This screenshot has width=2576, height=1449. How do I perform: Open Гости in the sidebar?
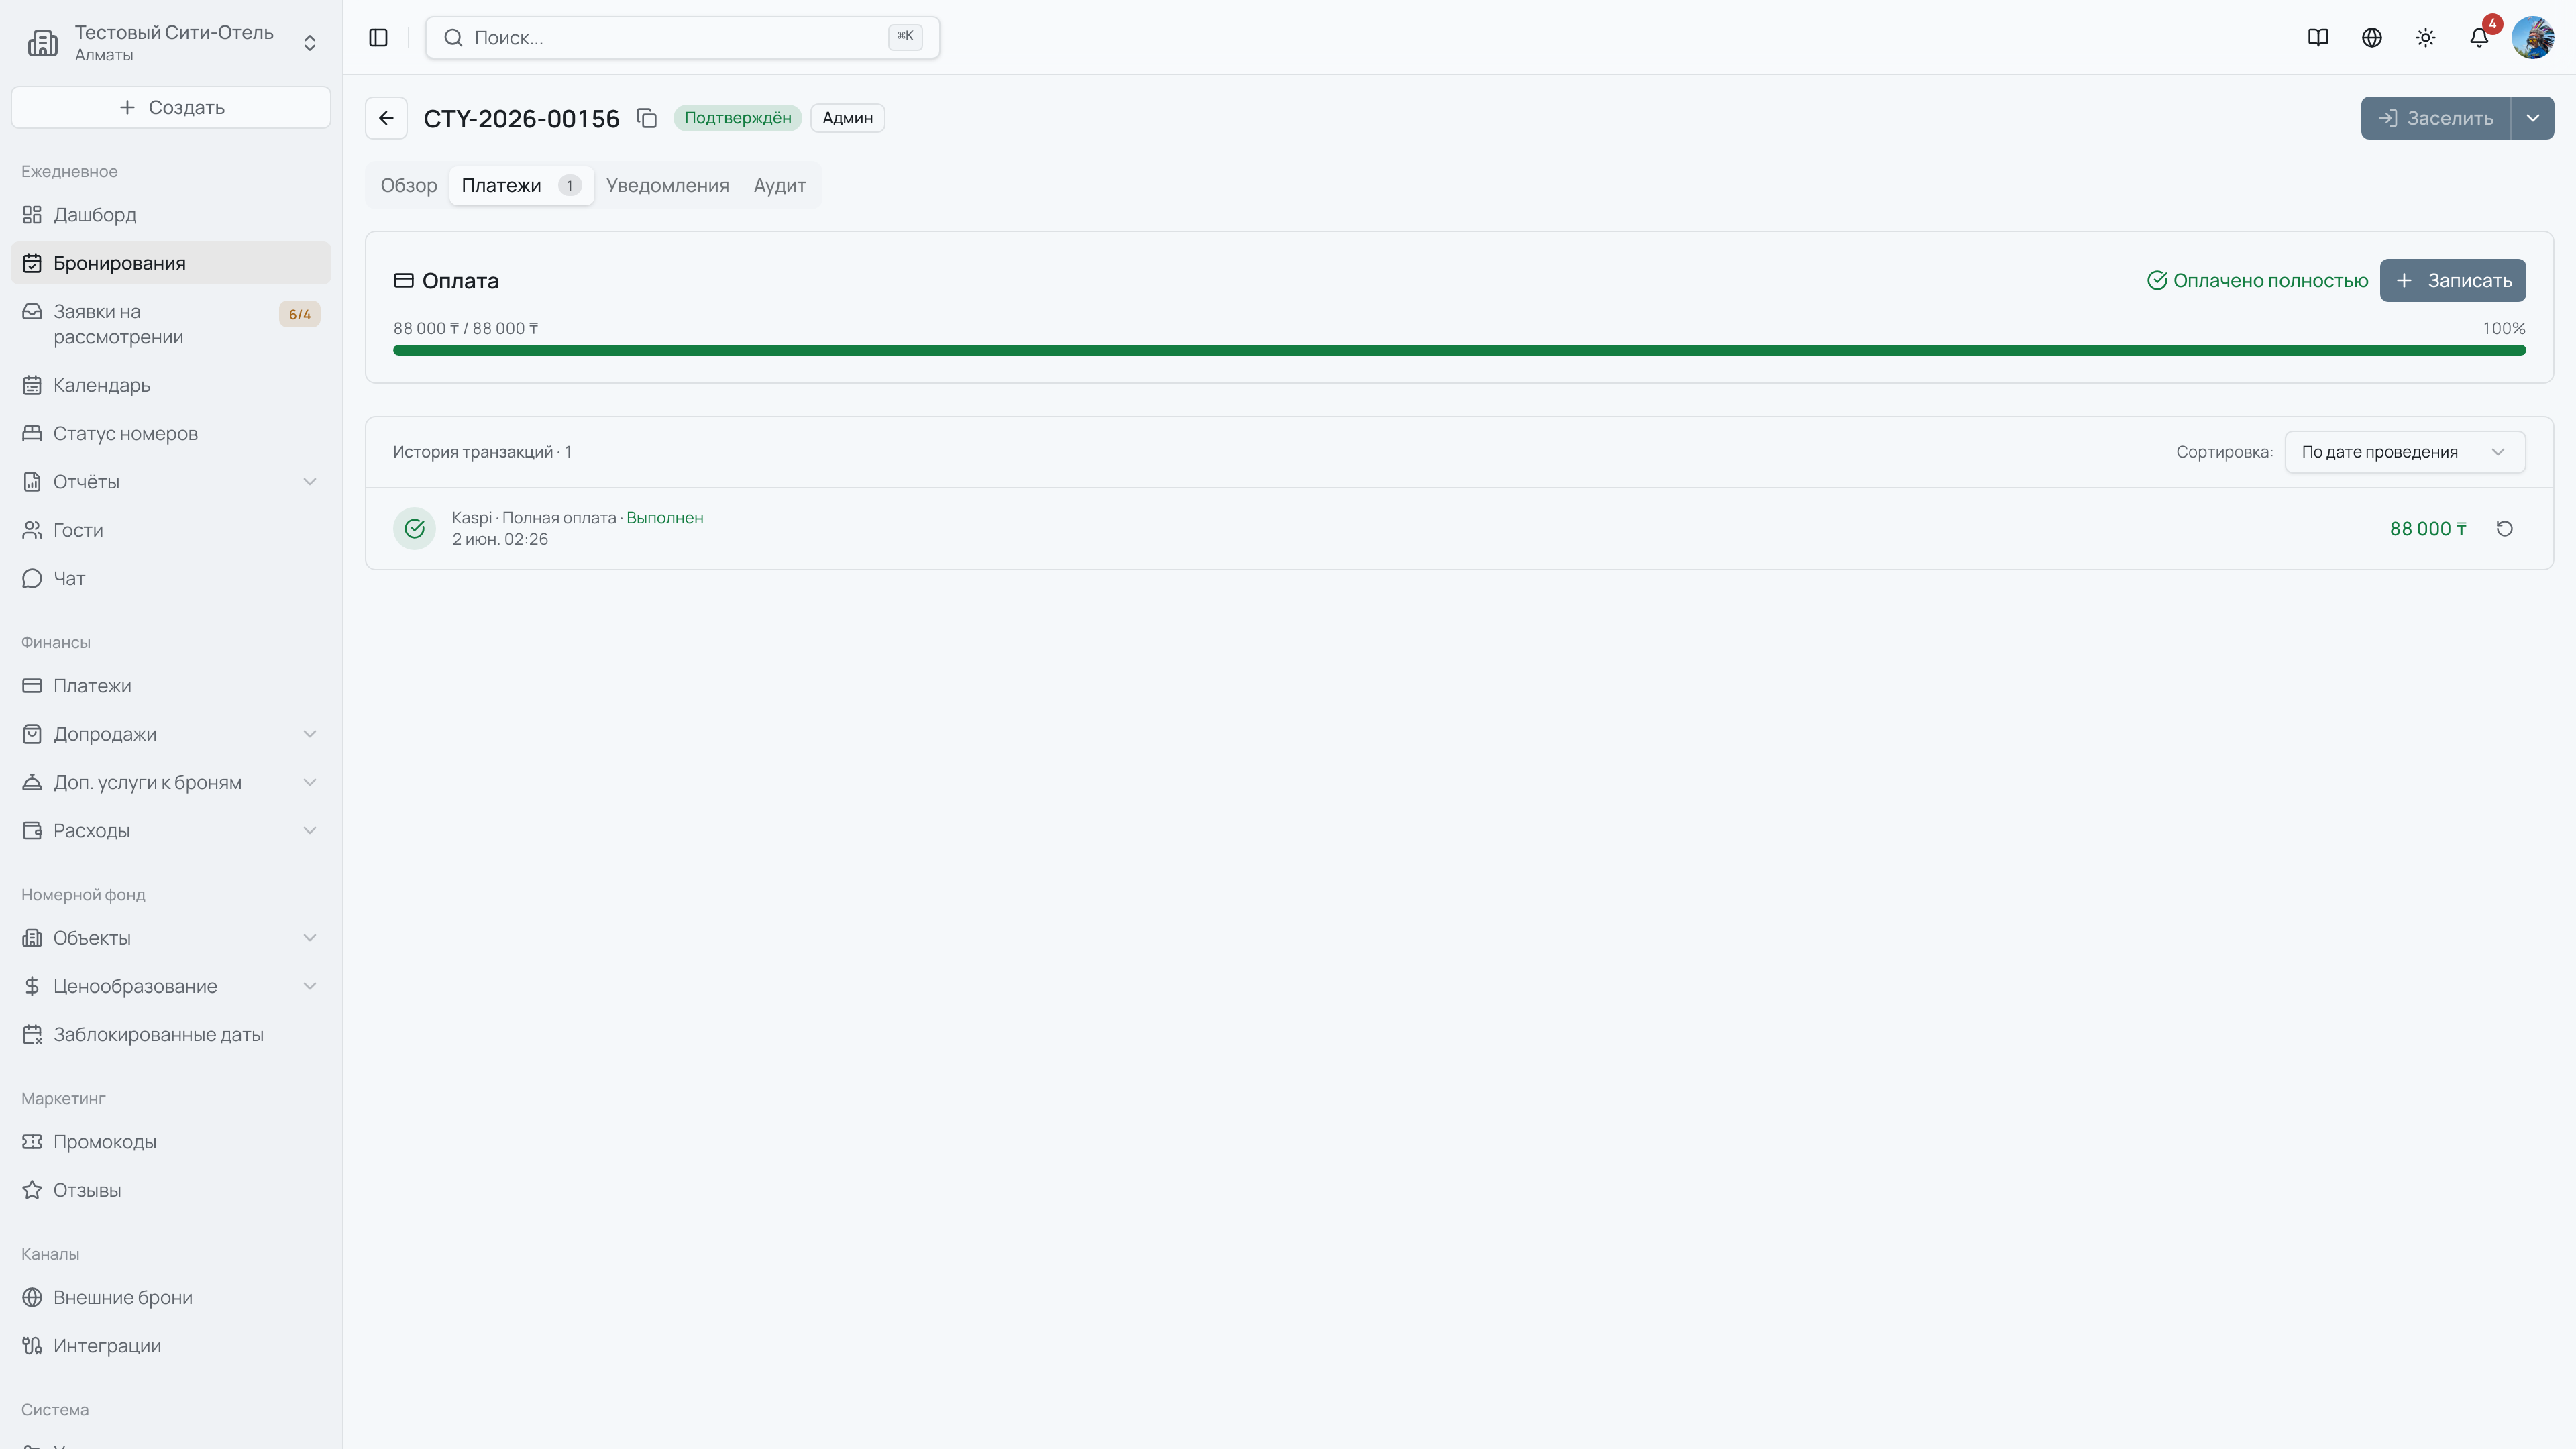(x=171, y=530)
